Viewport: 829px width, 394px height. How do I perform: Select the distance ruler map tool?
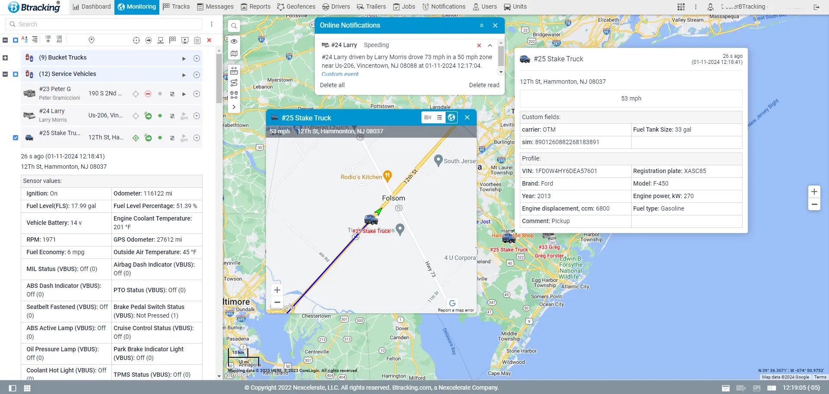point(234,70)
